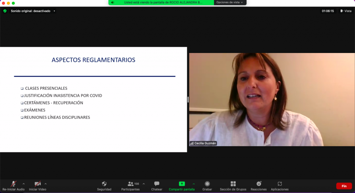Open Sección de Grupos breakout rooms
The width and height of the screenshot is (355, 193).
point(233,184)
